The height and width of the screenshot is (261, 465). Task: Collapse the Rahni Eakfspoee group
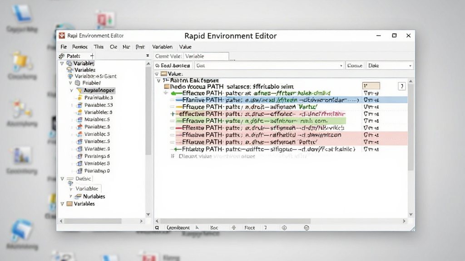[x=158, y=81]
